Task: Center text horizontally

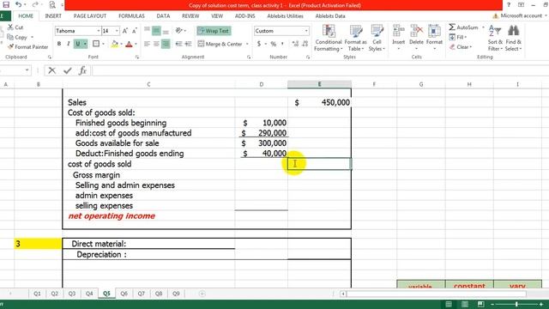Action: (x=156, y=44)
